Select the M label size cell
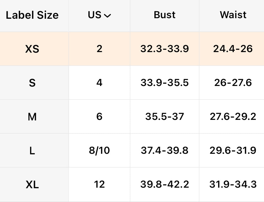 coord(32,117)
